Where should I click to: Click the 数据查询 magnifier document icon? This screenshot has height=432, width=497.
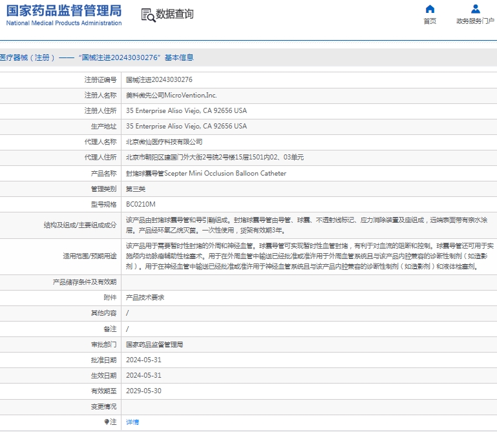pyautogui.click(x=148, y=15)
